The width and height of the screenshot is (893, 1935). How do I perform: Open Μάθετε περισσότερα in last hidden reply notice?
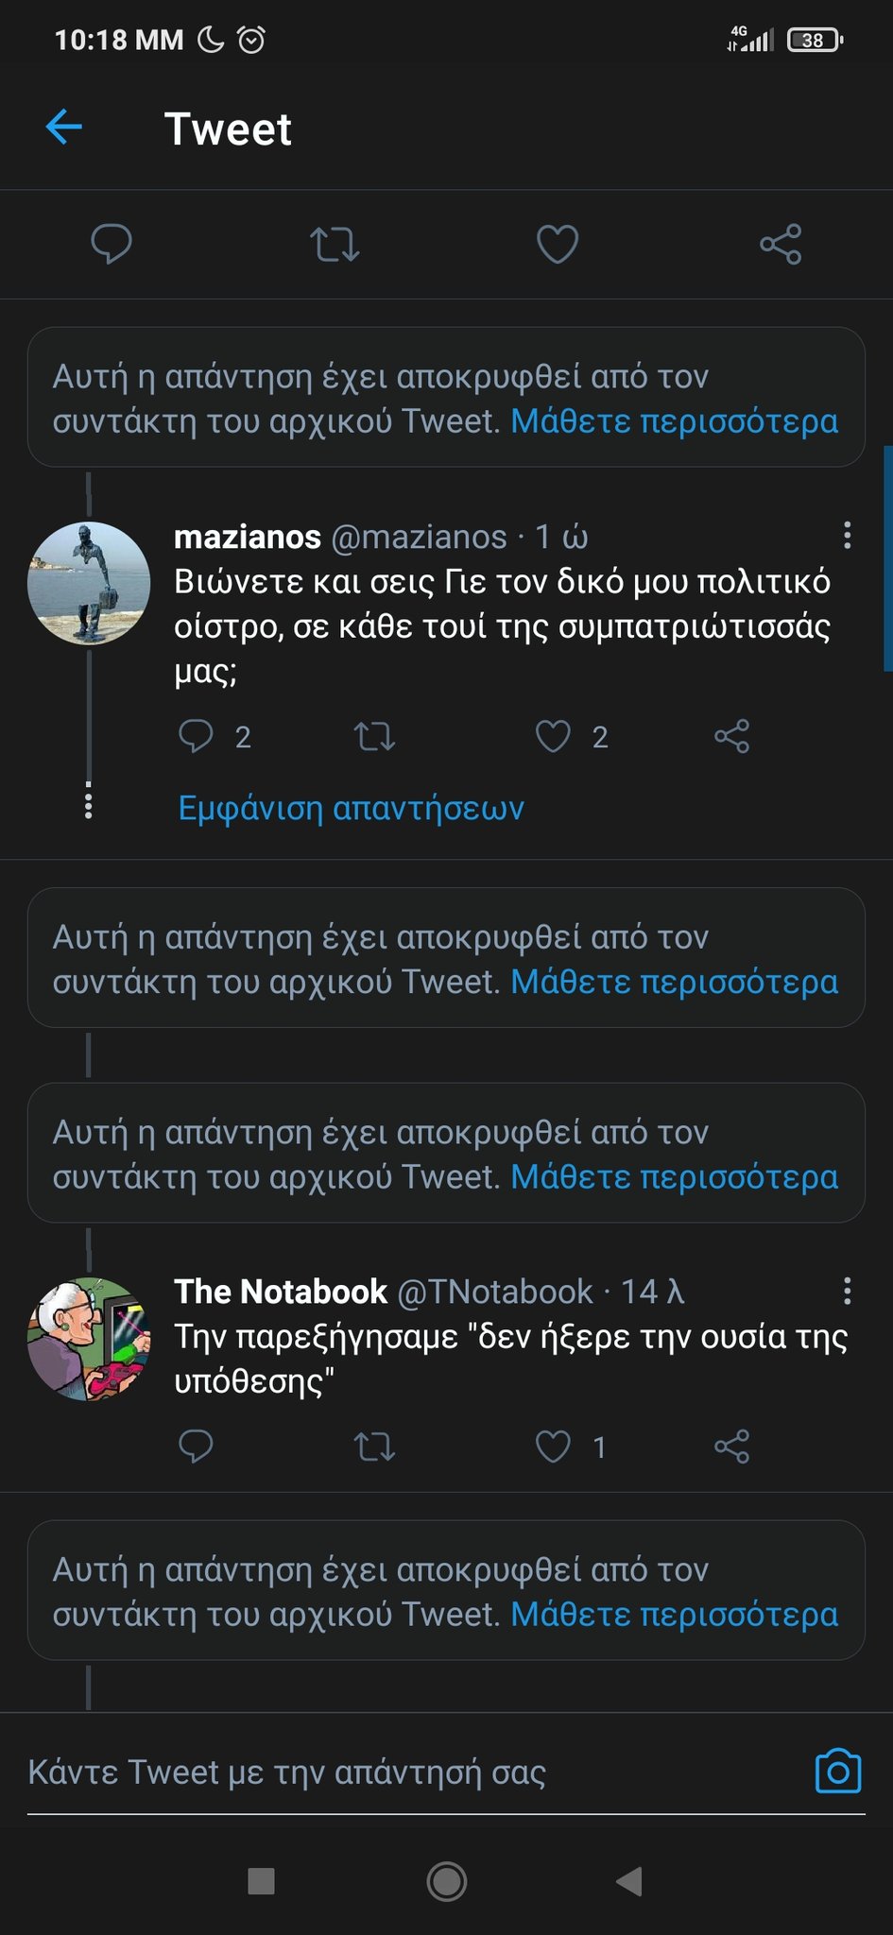click(x=675, y=1614)
